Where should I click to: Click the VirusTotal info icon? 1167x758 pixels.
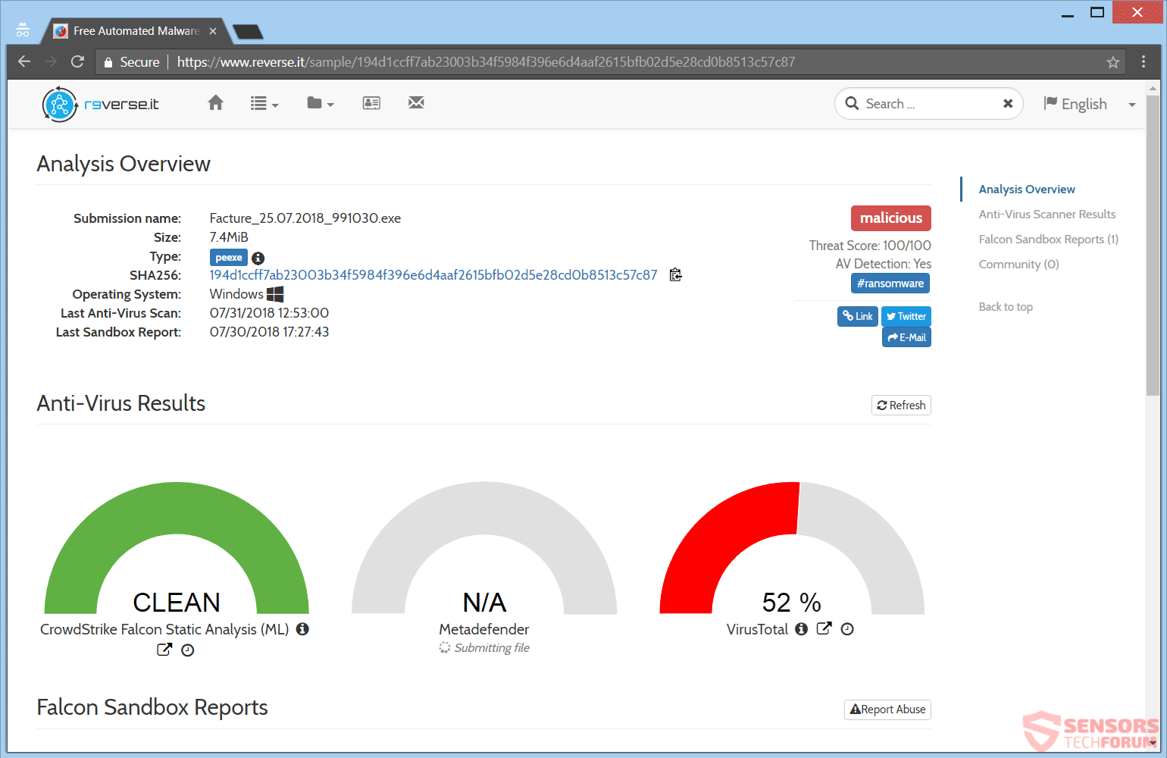click(x=801, y=628)
